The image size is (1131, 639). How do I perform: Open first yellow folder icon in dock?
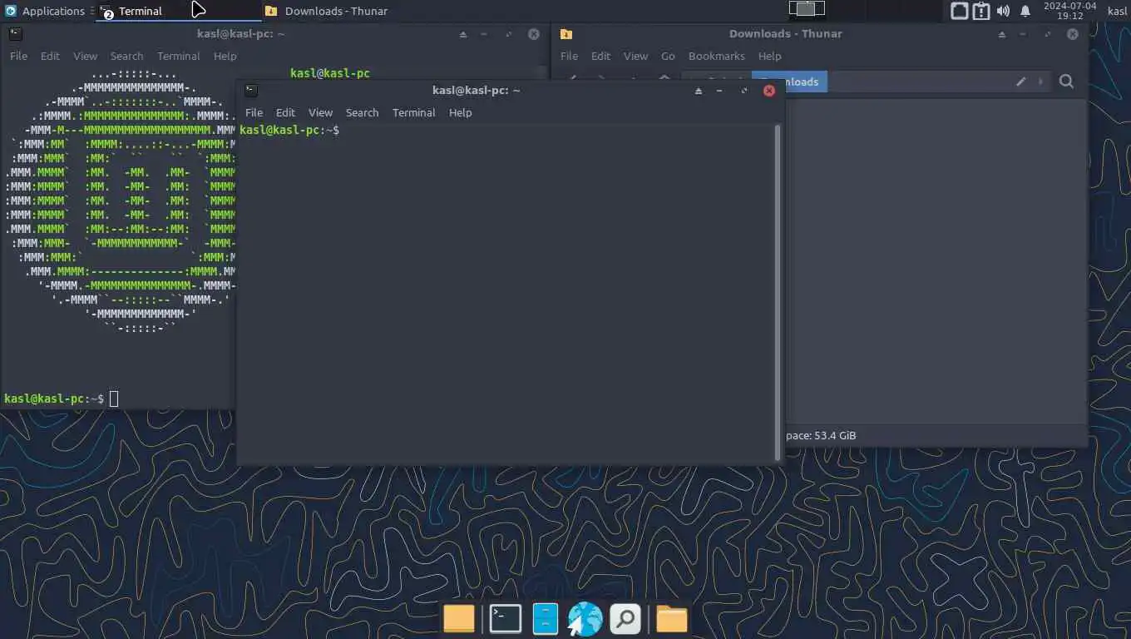(458, 619)
